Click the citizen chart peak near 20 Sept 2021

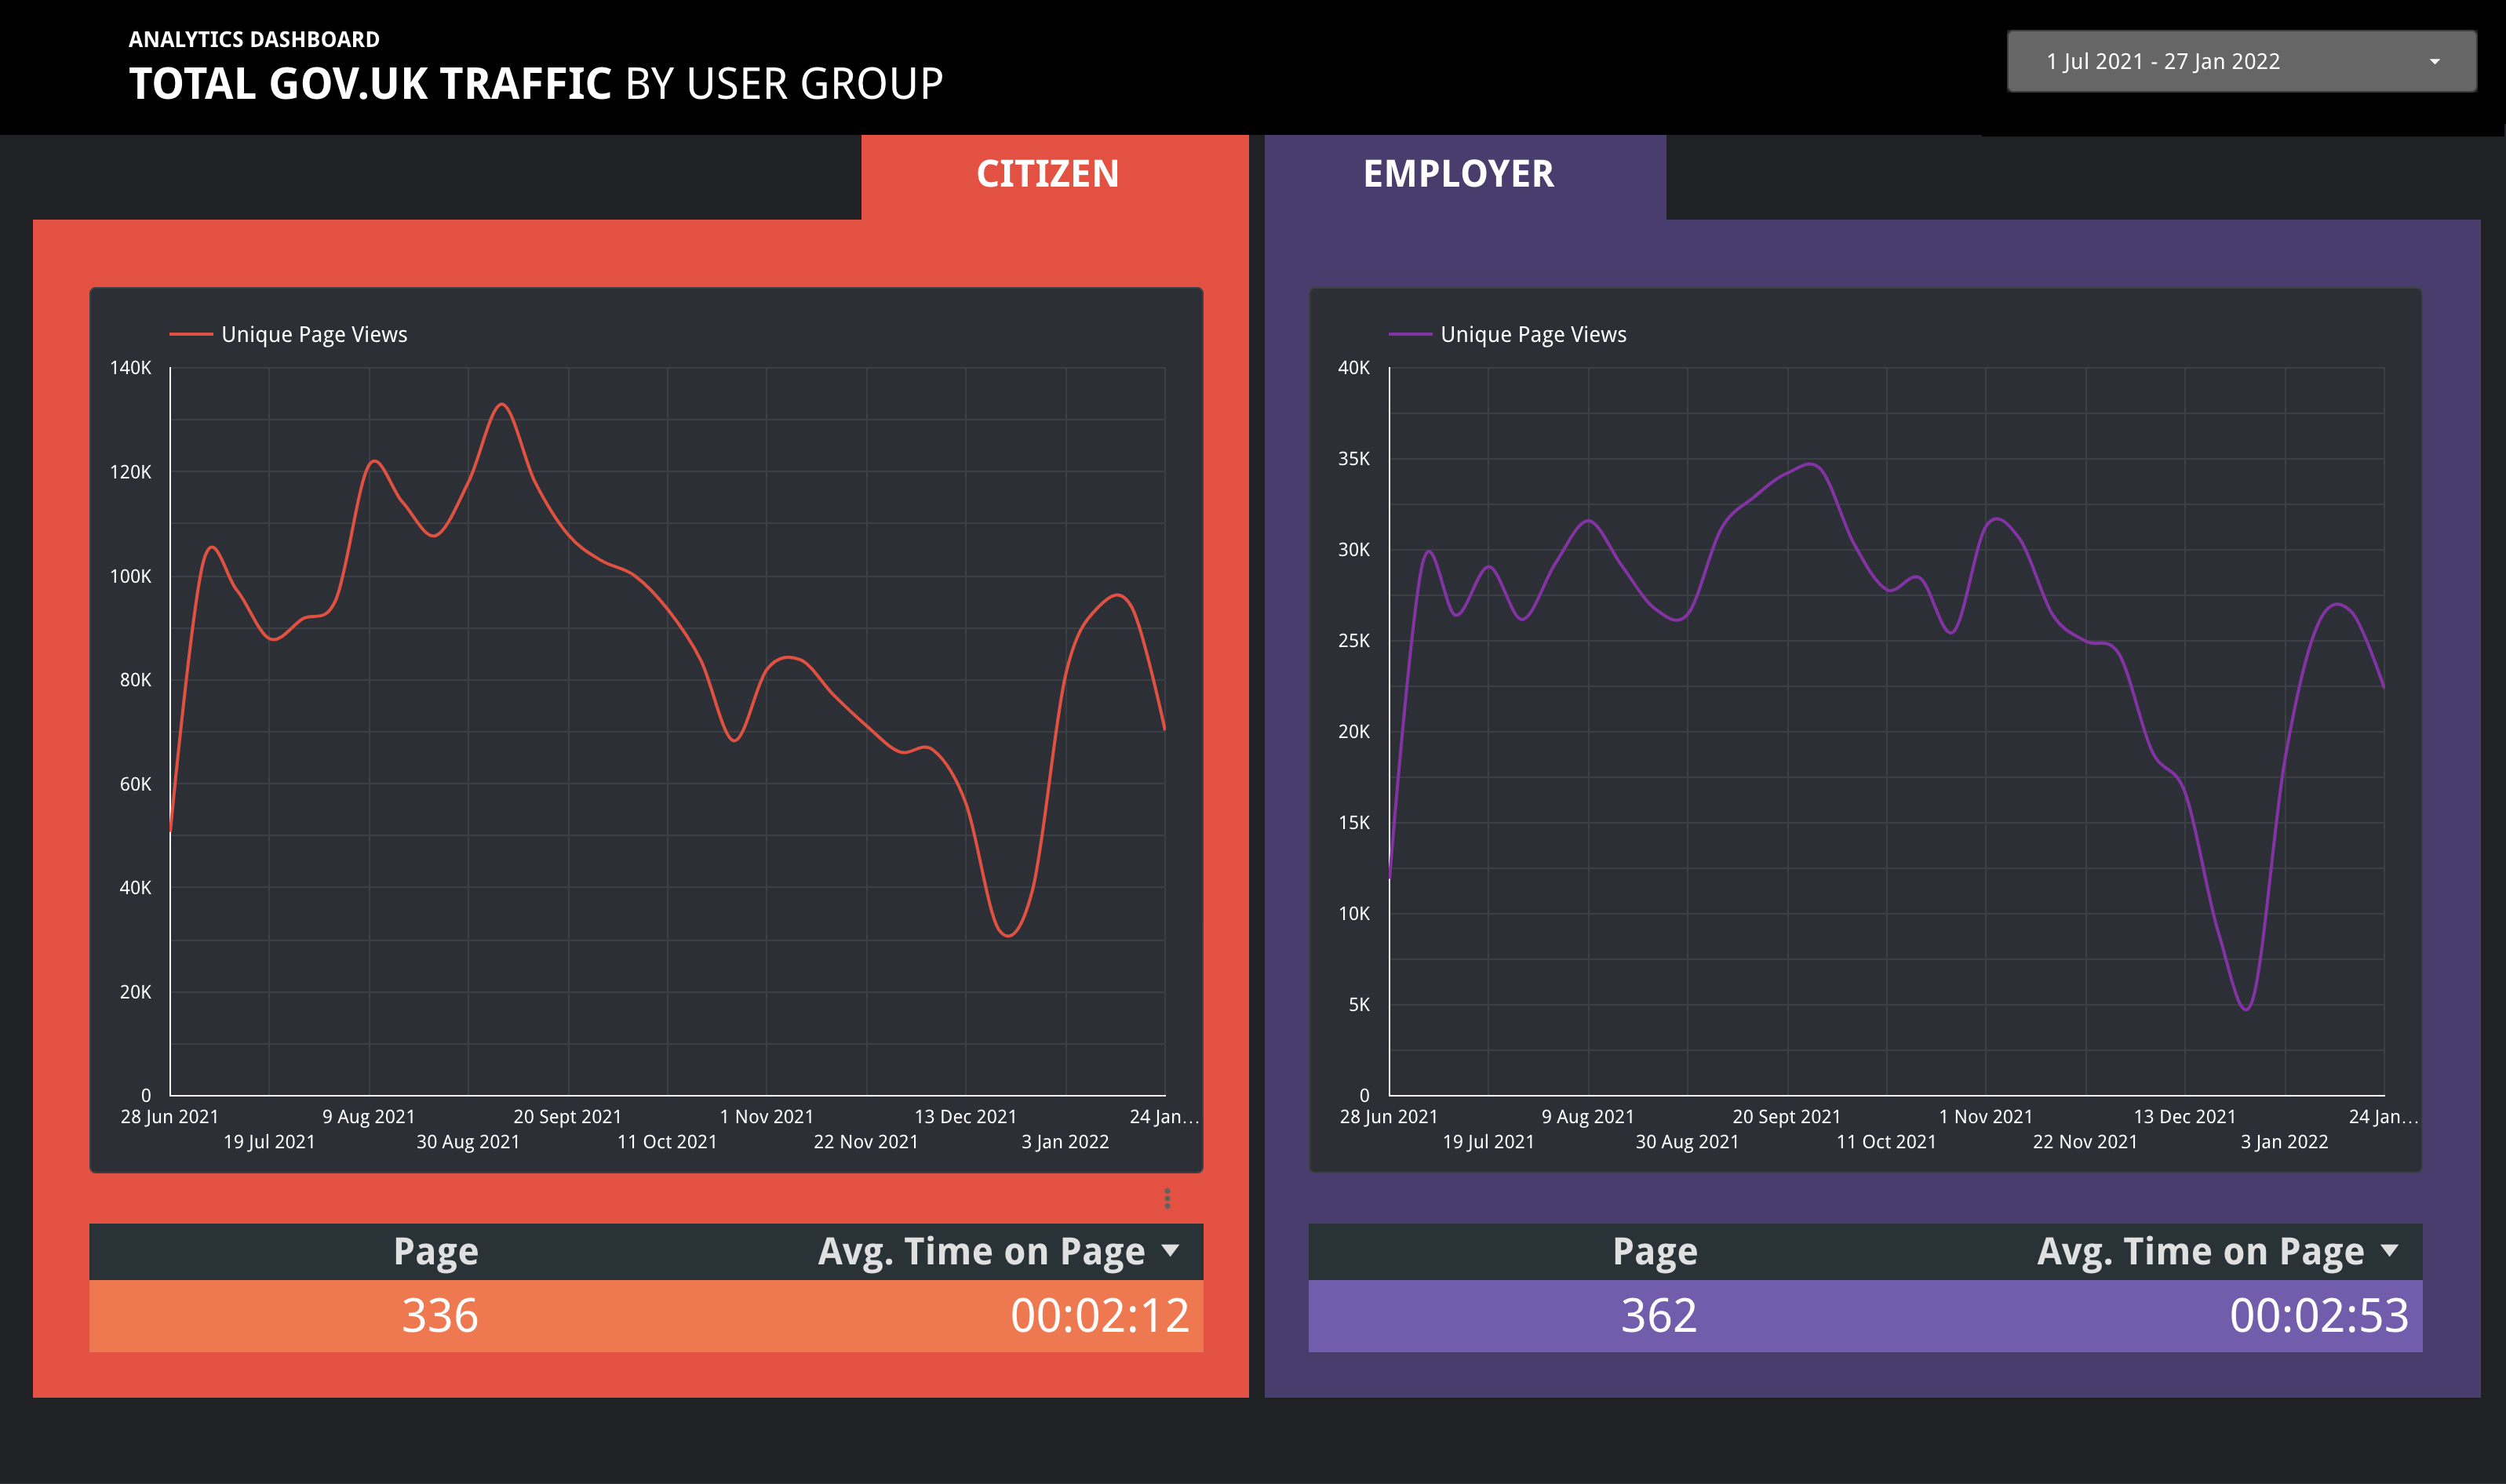[502, 404]
